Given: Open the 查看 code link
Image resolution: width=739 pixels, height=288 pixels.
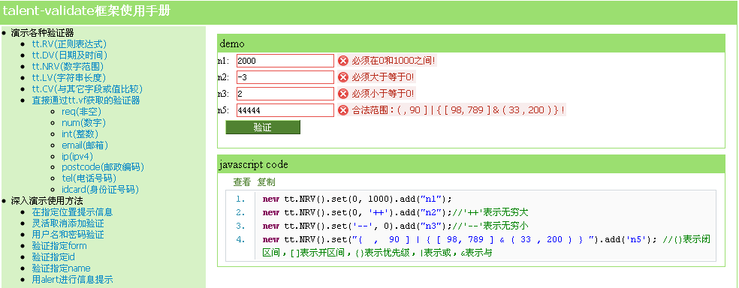Looking at the screenshot, I should pyautogui.click(x=242, y=182).
